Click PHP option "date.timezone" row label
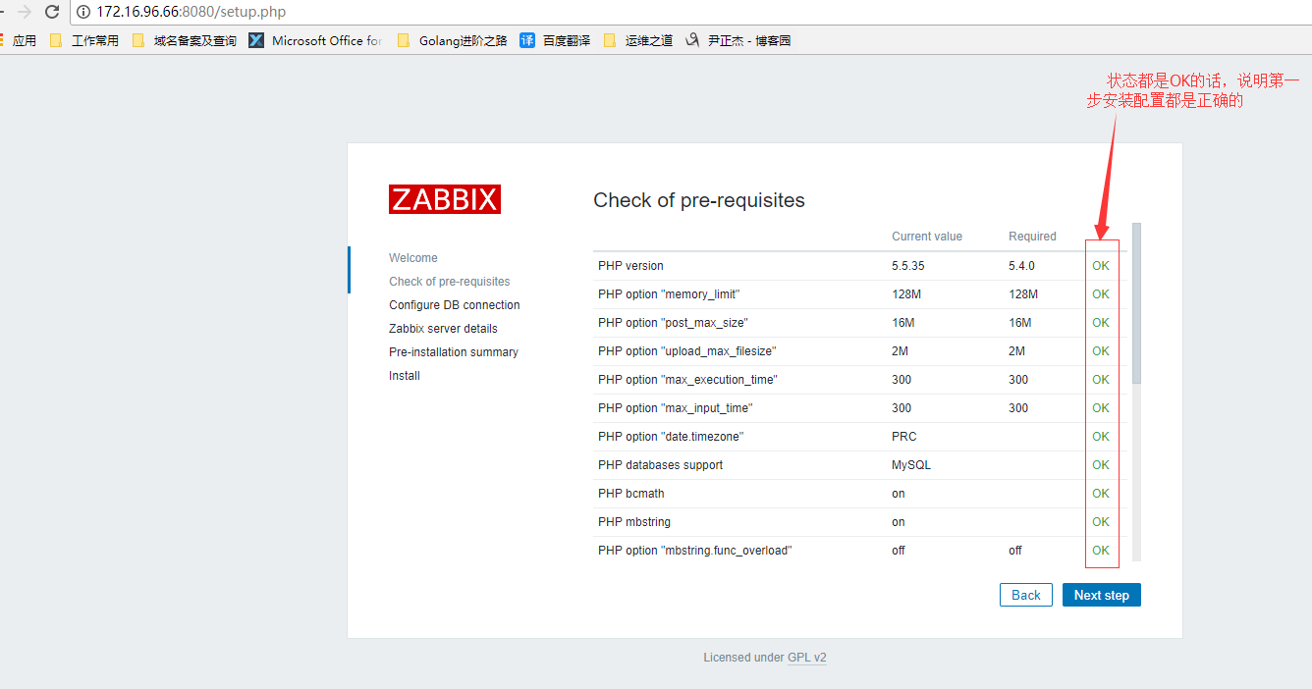Image resolution: width=1312 pixels, height=689 pixels. point(671,437)
